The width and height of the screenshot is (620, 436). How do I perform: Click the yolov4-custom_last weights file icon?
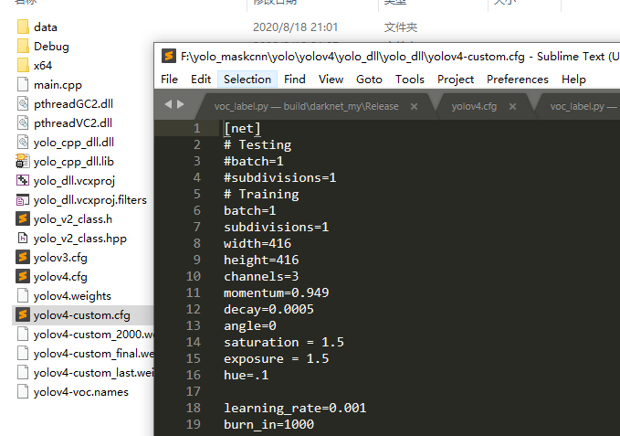[x=23, y=372]
